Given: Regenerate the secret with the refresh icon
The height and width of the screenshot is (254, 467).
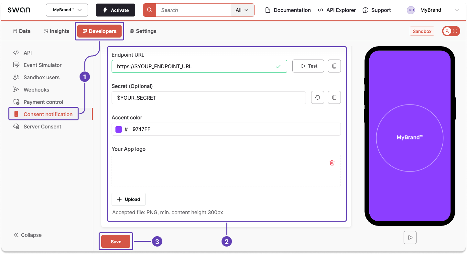Looking at the screenshot, I should (x=317, y=97).
